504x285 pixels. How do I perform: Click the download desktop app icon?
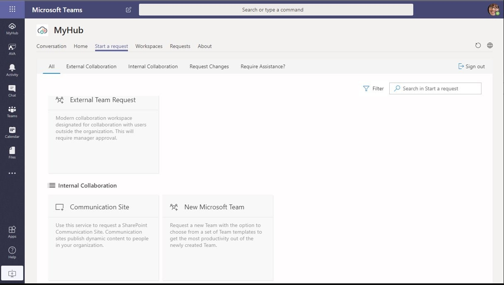click(12, 273)
